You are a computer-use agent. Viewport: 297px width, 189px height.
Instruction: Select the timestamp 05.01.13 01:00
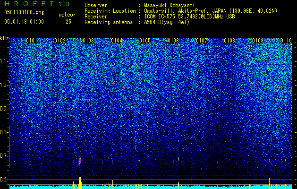point(24,22)
